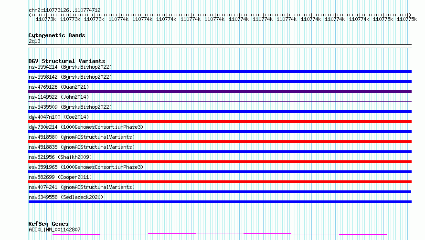
Task: Open variant nsv1149522 (John2014) label
Action: point(59,97)
